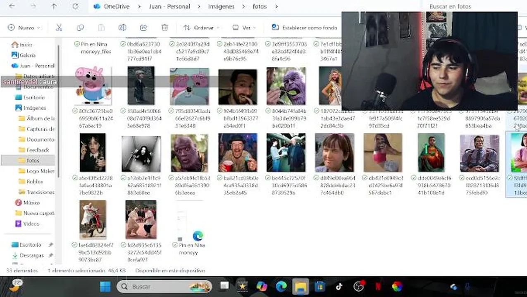Select Videos in the navigation pane
Screen dimensions: 527x297
[x=31, y=224]
